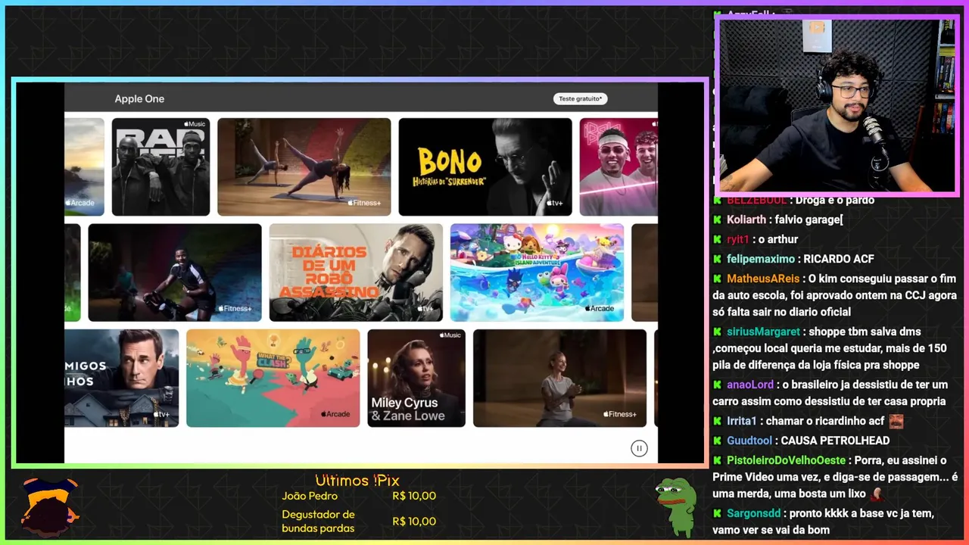Click the emote ending PistoleiroDoVelhoOeste's message
The image size is (969, 545).
click(877, 494)
